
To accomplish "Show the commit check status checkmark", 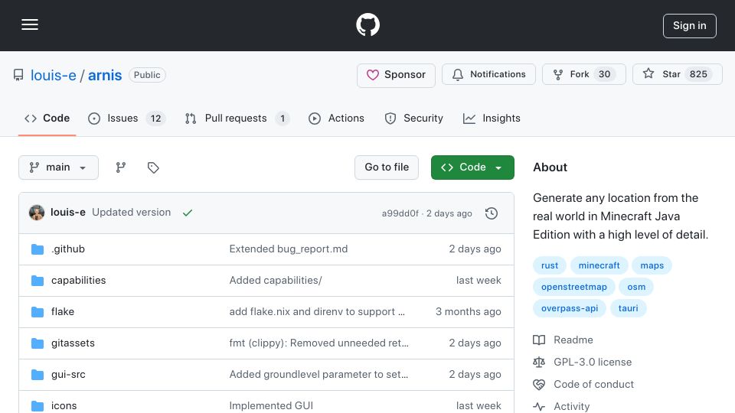I will click(188, 213).
